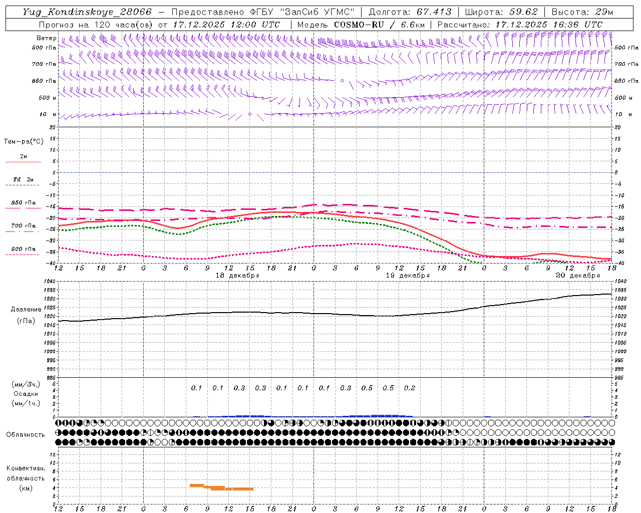Select the Прогноз на 120 часа(ов) text
The width and height of the screenshot is (641, 513).
coord(96,25)
